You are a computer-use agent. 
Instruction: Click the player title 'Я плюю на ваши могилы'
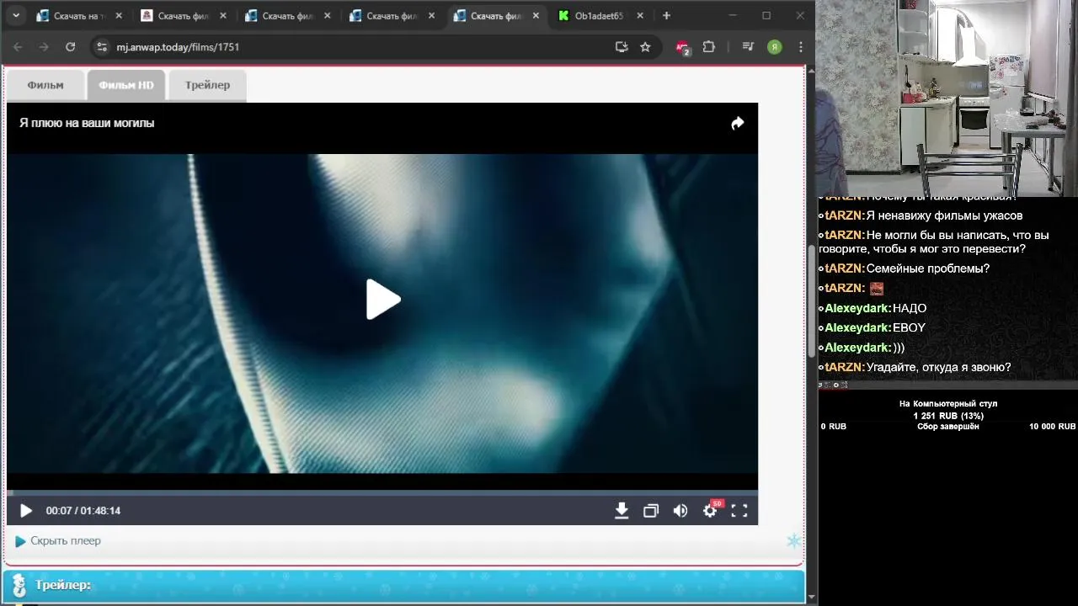(87, 123)
